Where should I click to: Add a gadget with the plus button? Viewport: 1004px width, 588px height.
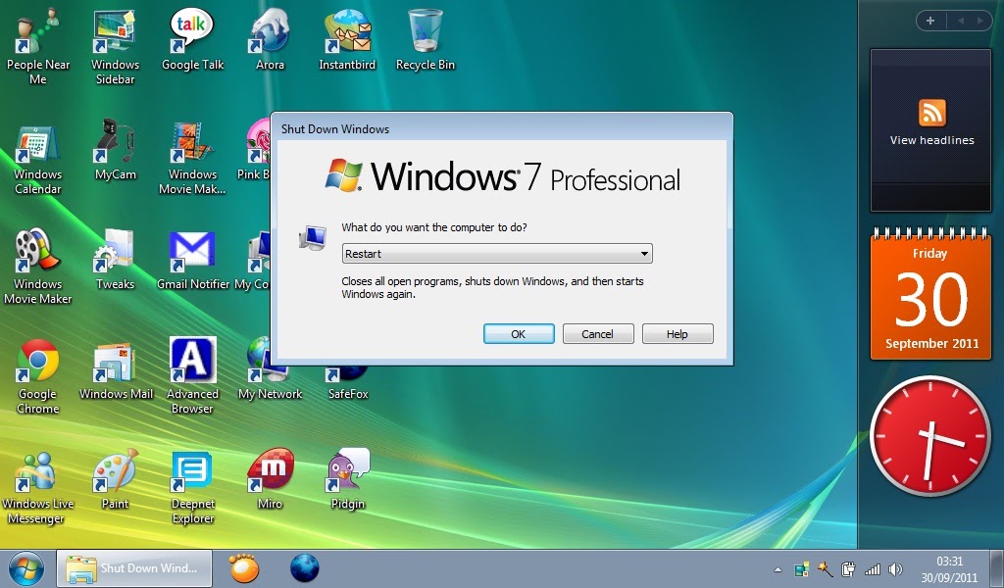tap(930, 21)
